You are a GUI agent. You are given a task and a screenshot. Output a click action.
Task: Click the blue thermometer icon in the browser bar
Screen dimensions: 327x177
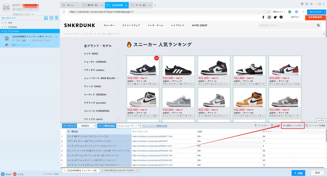[x=296, y=12]
